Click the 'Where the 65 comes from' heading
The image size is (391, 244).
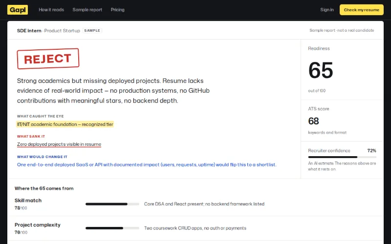point(44,188)
